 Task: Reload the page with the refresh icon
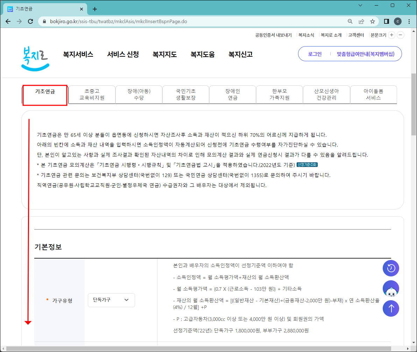click(30, 21)
